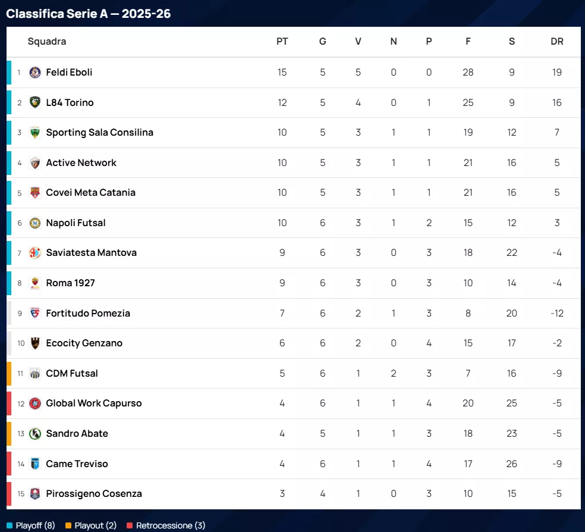This screenshot has width=585, height=532.
Task: Click the cyan Playoff legend swatch
Action: 9,525
